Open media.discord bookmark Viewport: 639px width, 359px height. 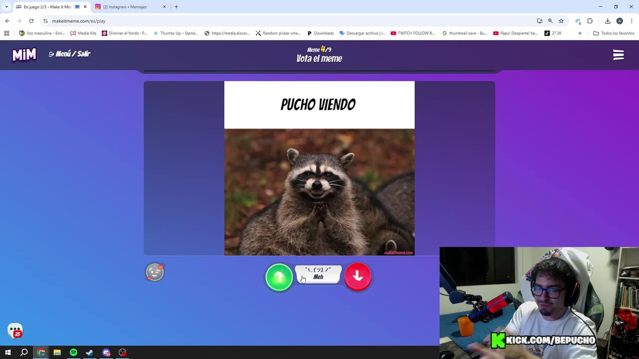coord(227,33)
